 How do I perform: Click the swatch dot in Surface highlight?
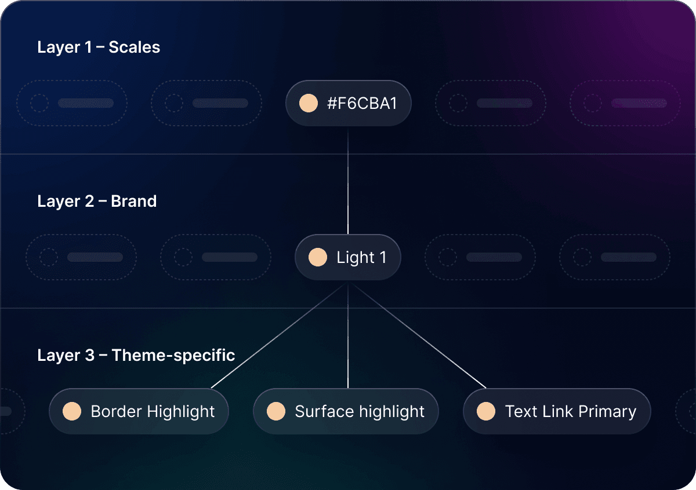click(276, 412)
